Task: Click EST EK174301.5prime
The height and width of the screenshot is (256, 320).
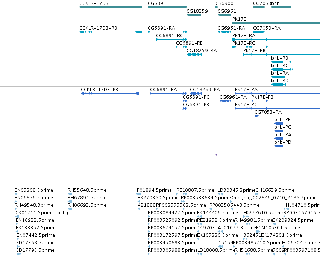Action: 262,239
